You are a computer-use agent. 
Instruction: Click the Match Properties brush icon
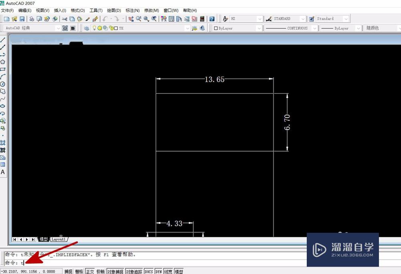(87, 19)
